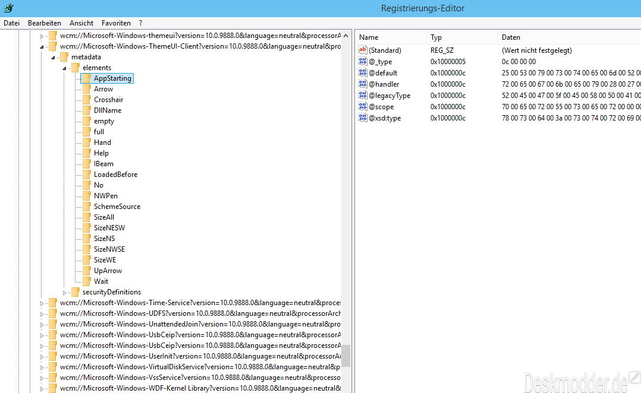This screenshot has height=393, width=641.
Task: Click the SchemeSource folder icon
Action: (87, 207)
